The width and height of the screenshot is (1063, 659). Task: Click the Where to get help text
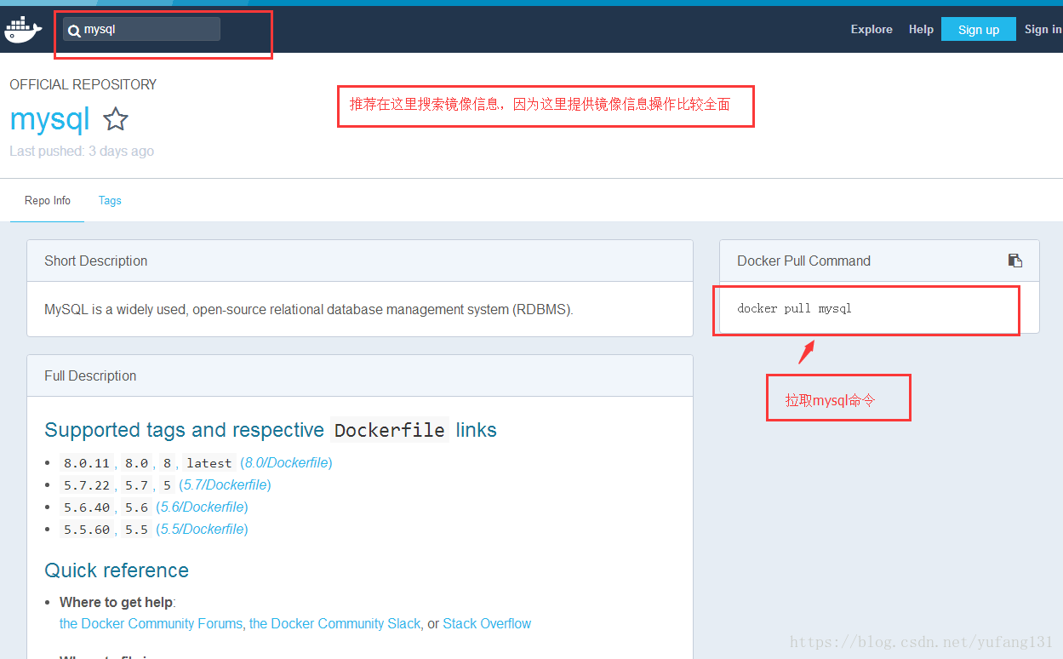[x=116, y=603]
